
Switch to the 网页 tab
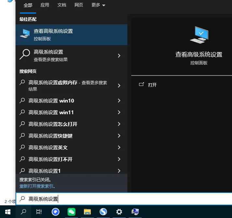coord(79,5)
